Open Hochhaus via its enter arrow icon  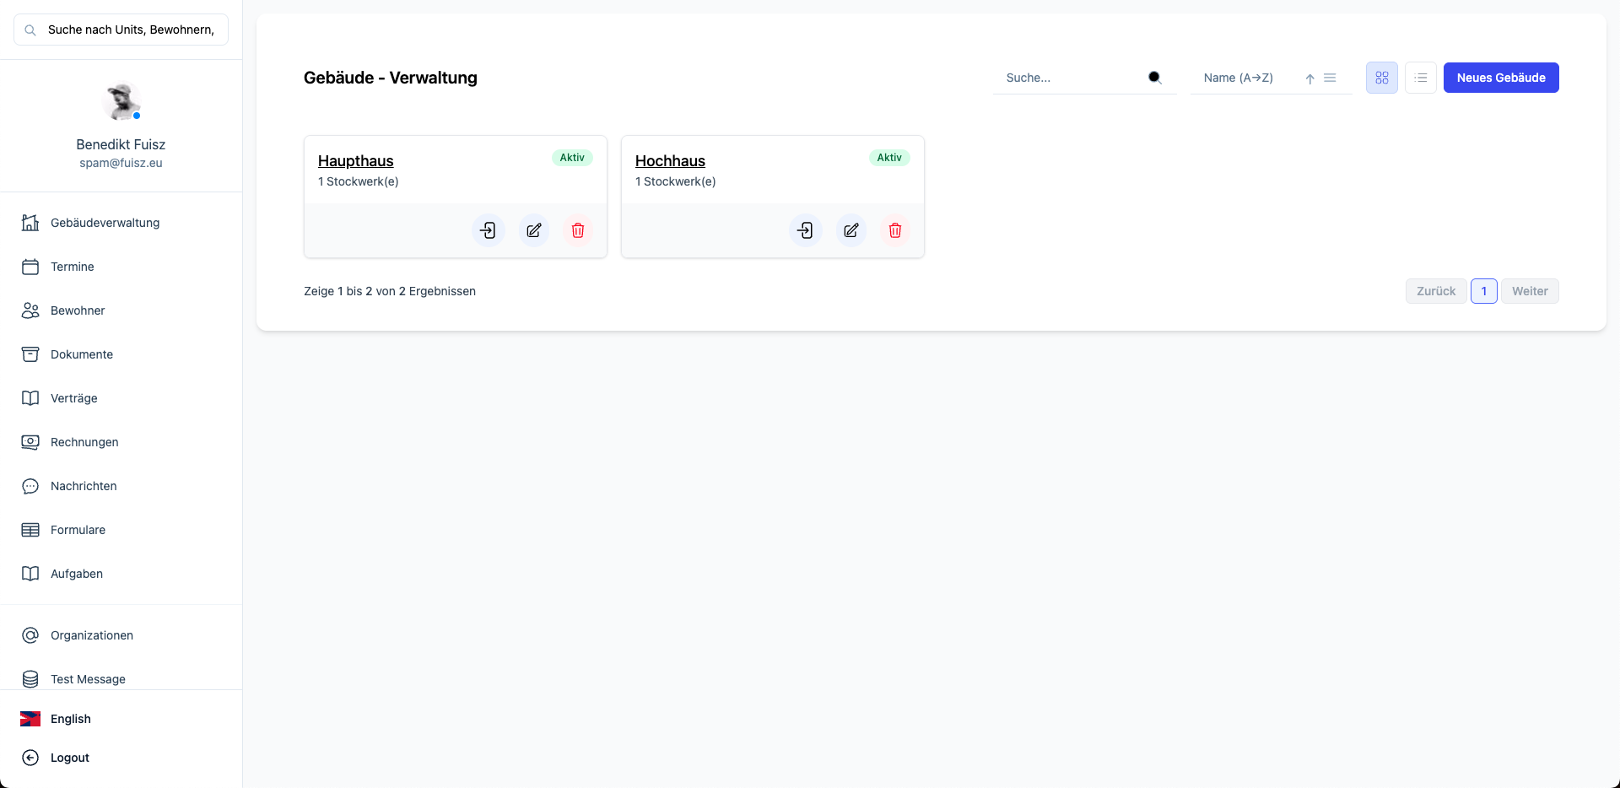[x=806, y=229]
